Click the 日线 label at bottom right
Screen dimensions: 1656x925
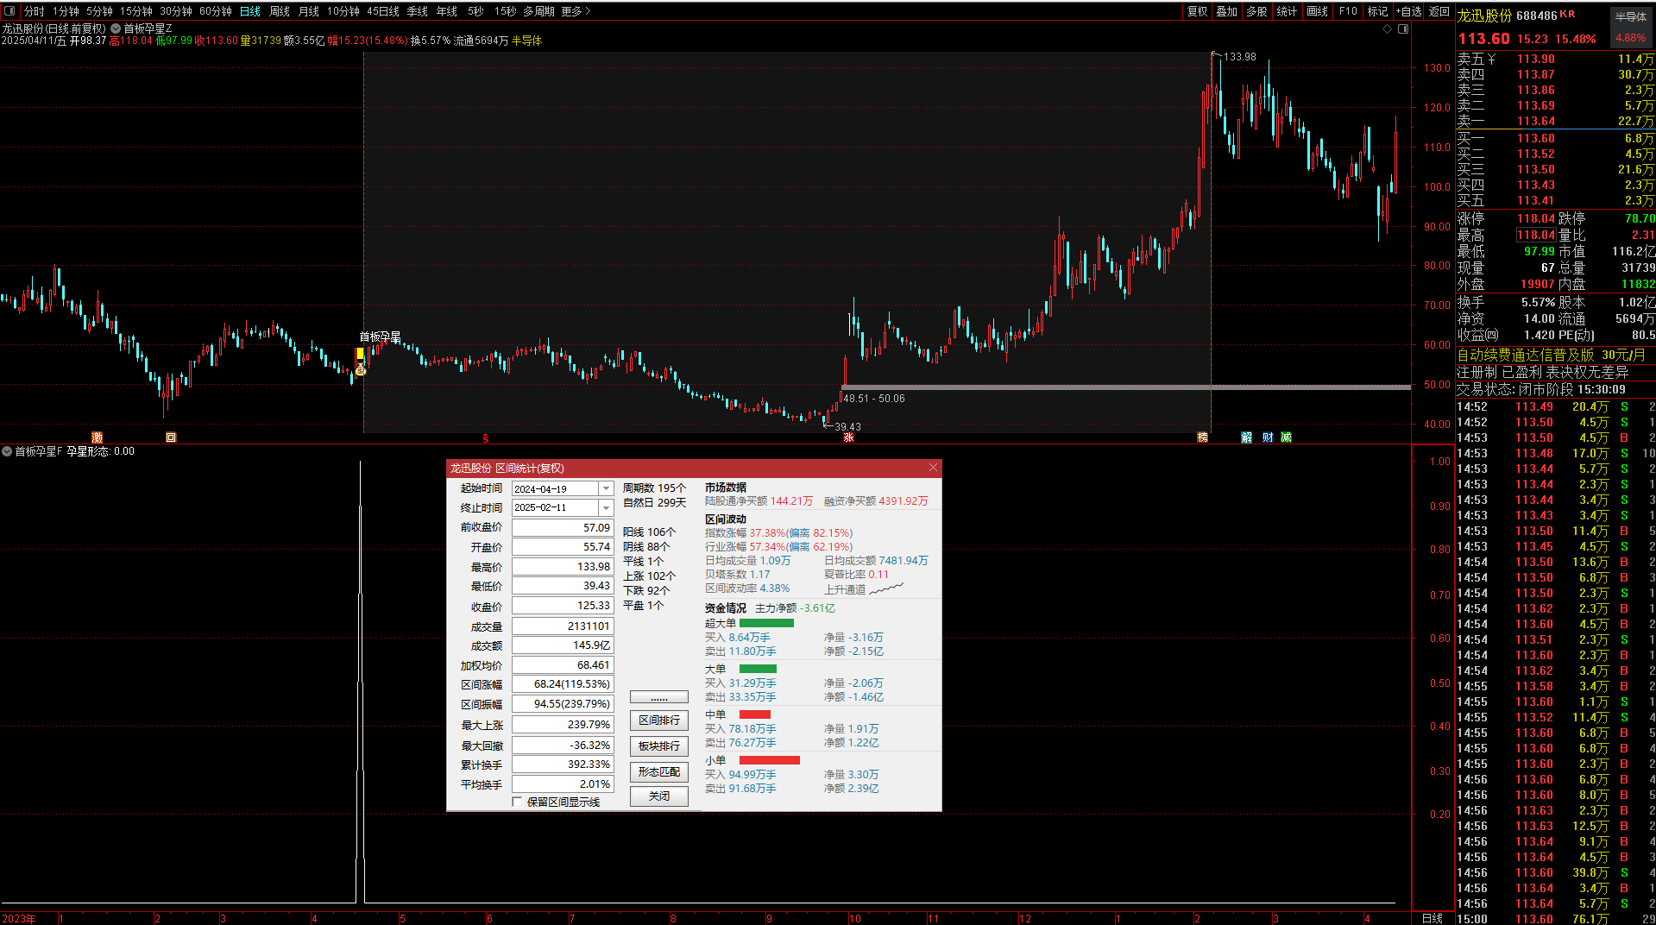pos(1432,918)
